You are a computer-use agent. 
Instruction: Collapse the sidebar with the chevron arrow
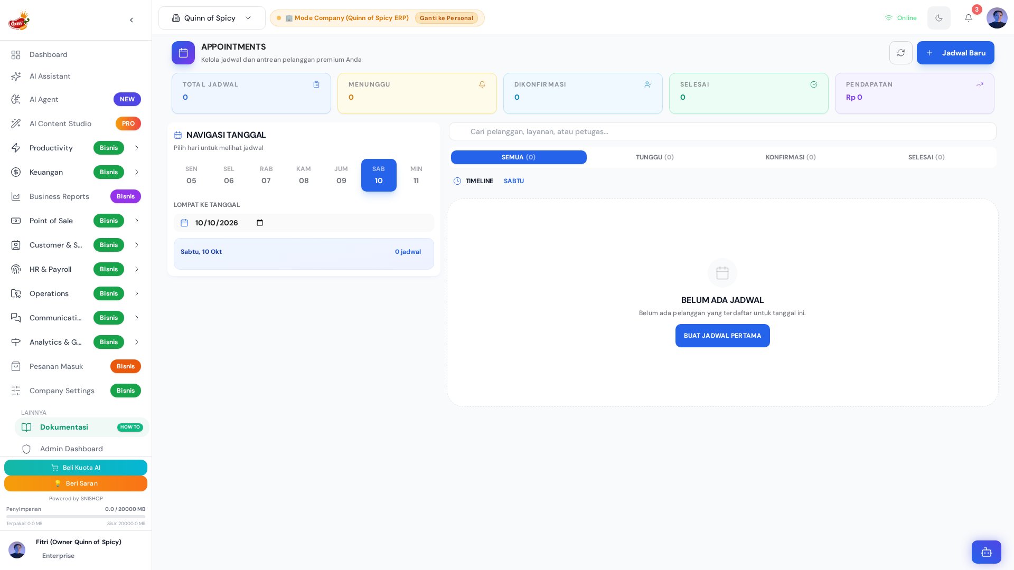[x=132, y=20]
